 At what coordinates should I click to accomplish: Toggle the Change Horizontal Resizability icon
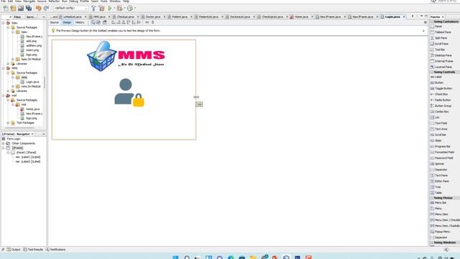click(147, 22)
